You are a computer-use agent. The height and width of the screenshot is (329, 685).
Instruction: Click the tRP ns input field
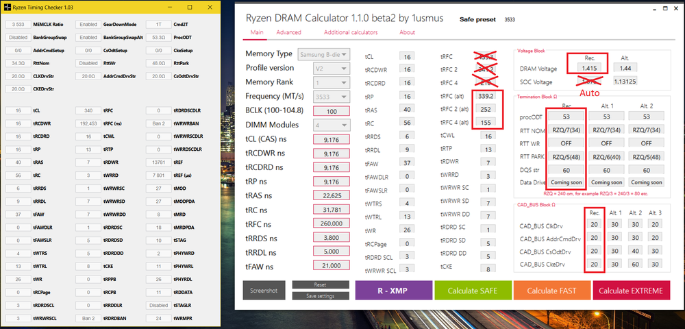[x=332, y=182]
